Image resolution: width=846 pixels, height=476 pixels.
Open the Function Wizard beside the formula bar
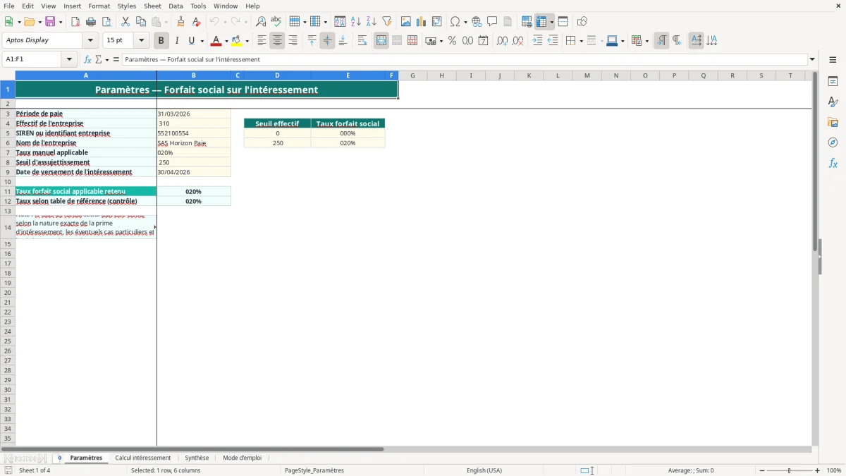[x=87, y=59]
